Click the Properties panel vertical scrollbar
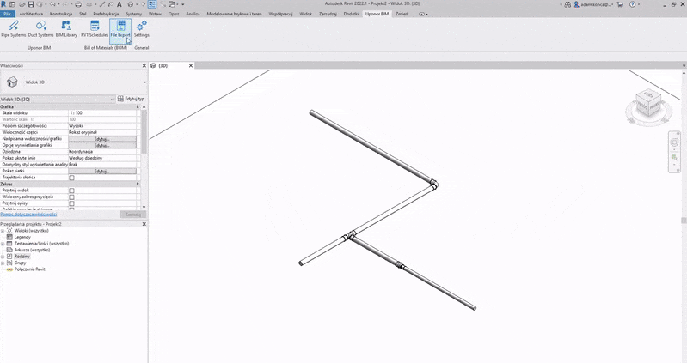 click(x=144, y=131)
